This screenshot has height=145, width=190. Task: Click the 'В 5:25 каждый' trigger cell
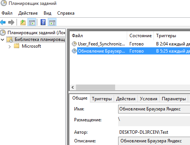[x=173, y=51]
